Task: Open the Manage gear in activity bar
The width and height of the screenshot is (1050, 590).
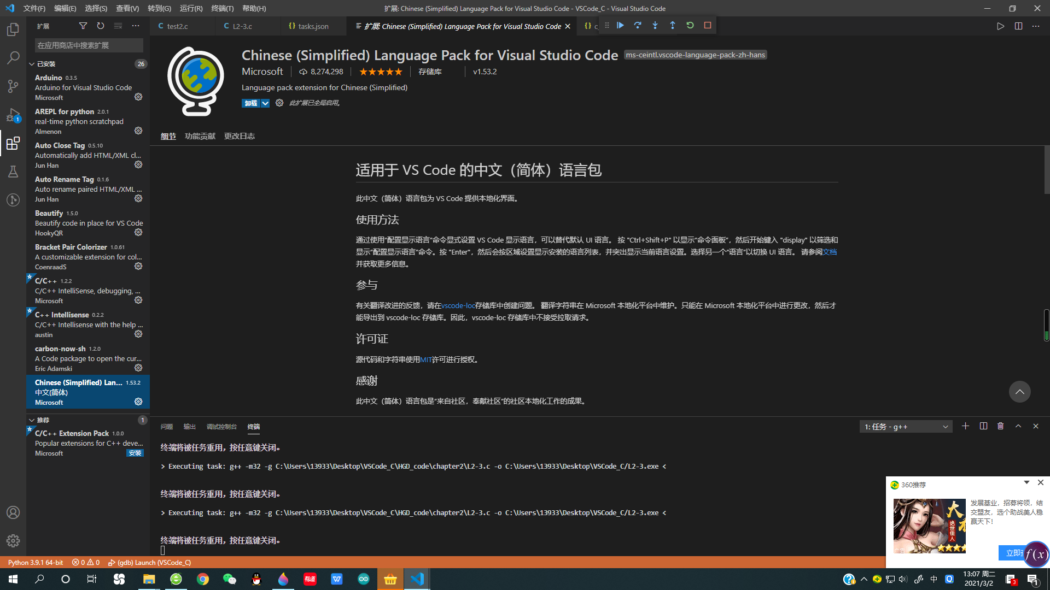Action: [13, 541]
